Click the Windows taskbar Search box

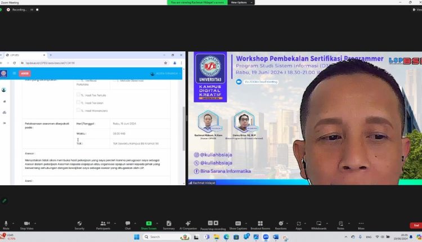166,237
